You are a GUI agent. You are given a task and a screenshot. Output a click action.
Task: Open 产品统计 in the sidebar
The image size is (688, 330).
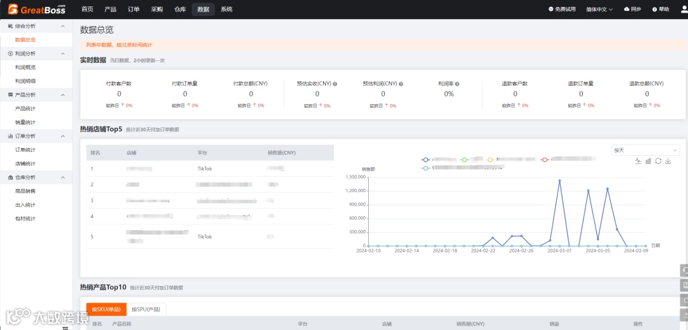pos(25,109)
